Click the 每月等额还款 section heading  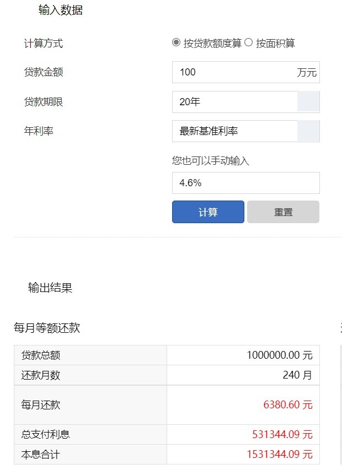[47, 328]
